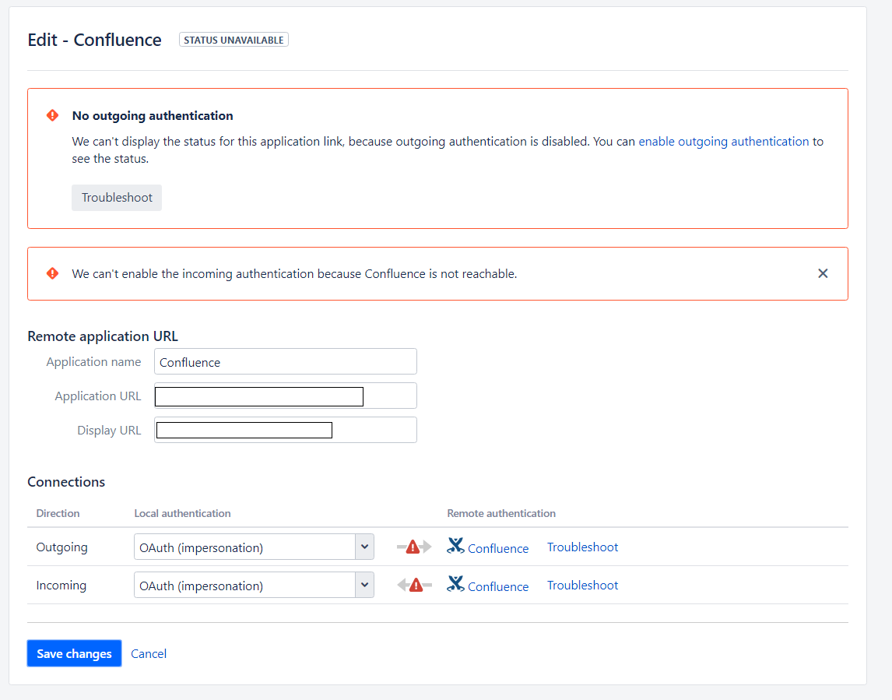Click the Troubleshoot button in the error box

point(117,198)
